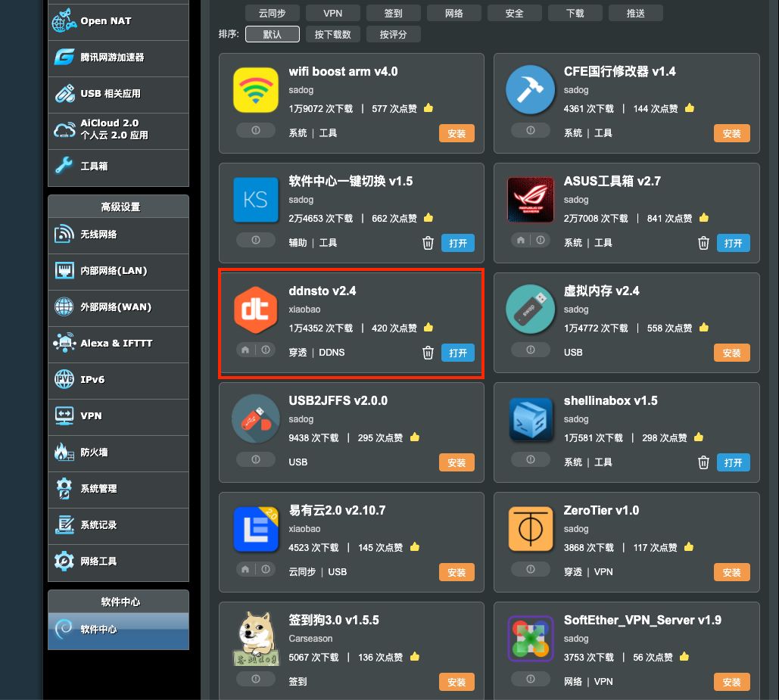Sort apps by 按下载数
The width and height of the screenshot is (779, 700).
pyautogui.click(x=333, y=34)
